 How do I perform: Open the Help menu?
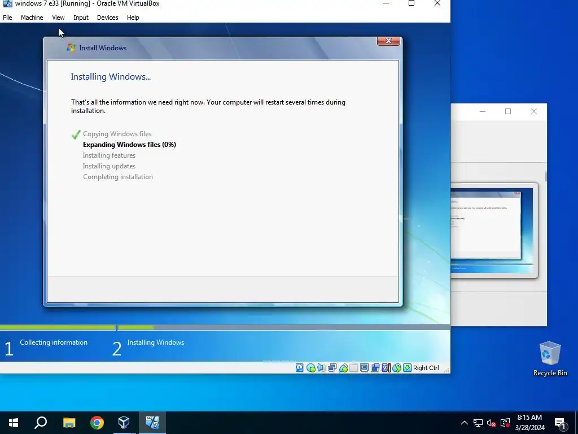coord(133,18)
